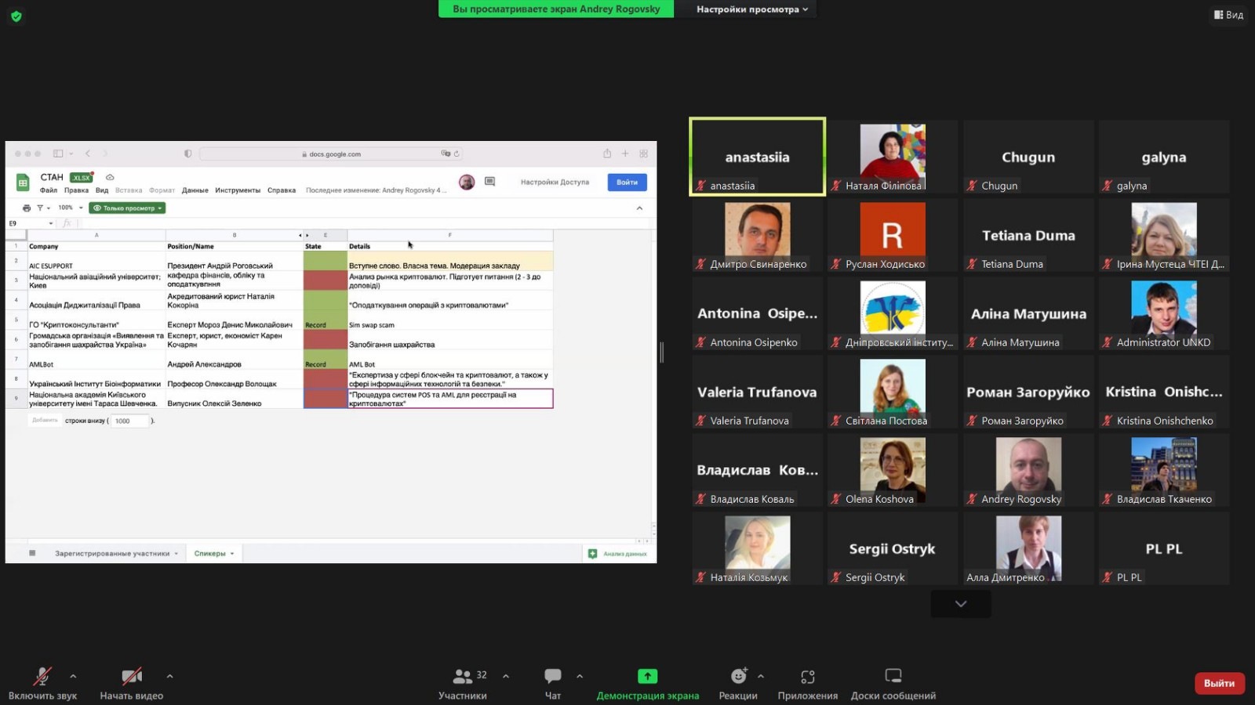Image resolution: width=1255 pixels, height=705 pixels.
Task: Select the red State cell for Запобігання шахрайства
Action: [326, 339]
